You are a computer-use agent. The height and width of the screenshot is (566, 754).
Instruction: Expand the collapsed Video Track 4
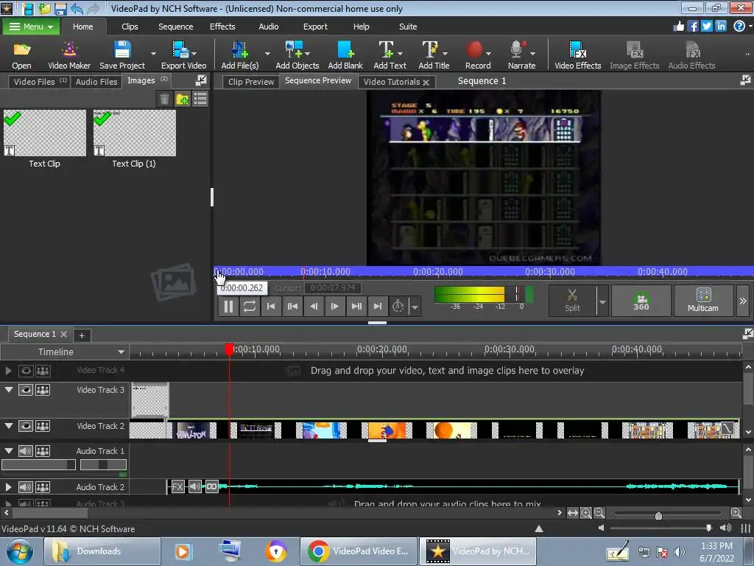point(8,371)
